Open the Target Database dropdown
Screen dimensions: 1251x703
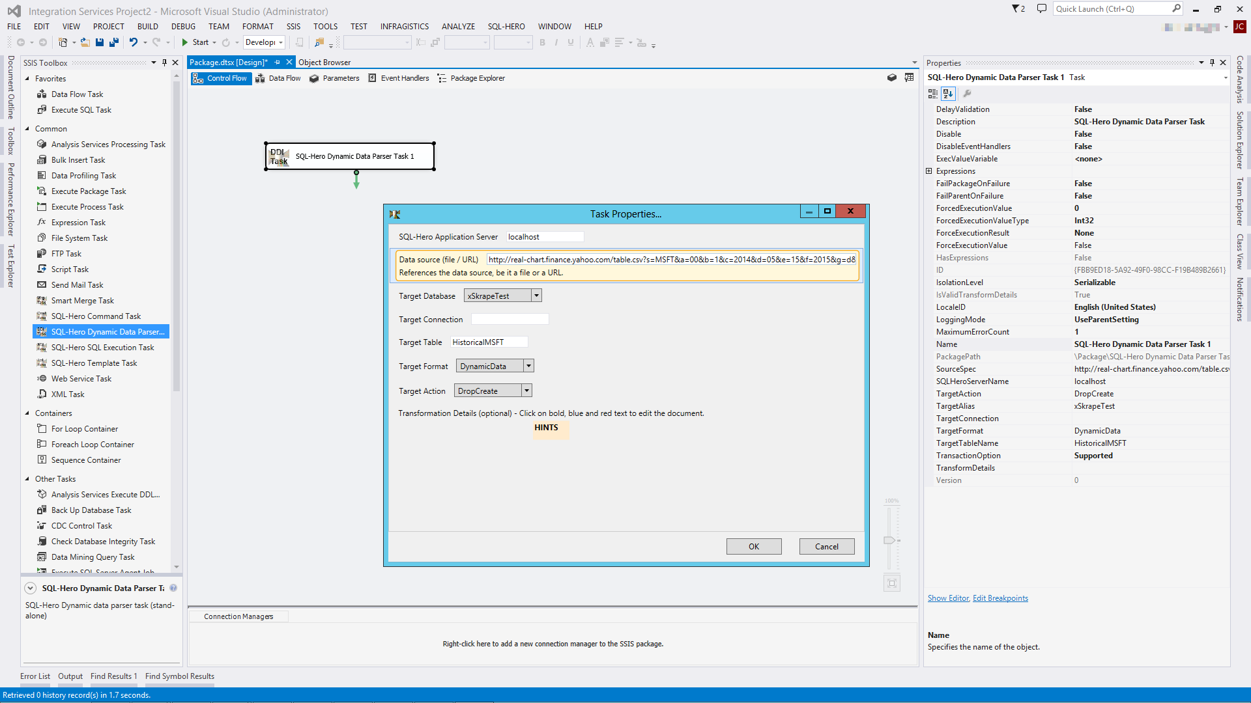(x=536, y=296)
